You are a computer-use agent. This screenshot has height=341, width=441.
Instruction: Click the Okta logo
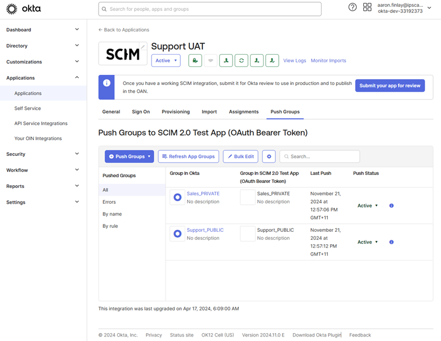(x=23, y=9)
